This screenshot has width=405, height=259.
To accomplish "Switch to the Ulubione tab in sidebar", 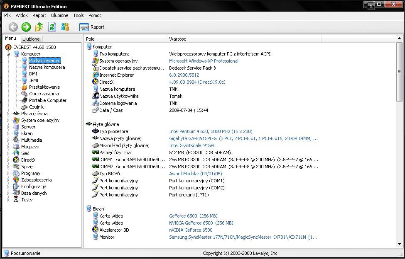I will (x=31, y=39).
